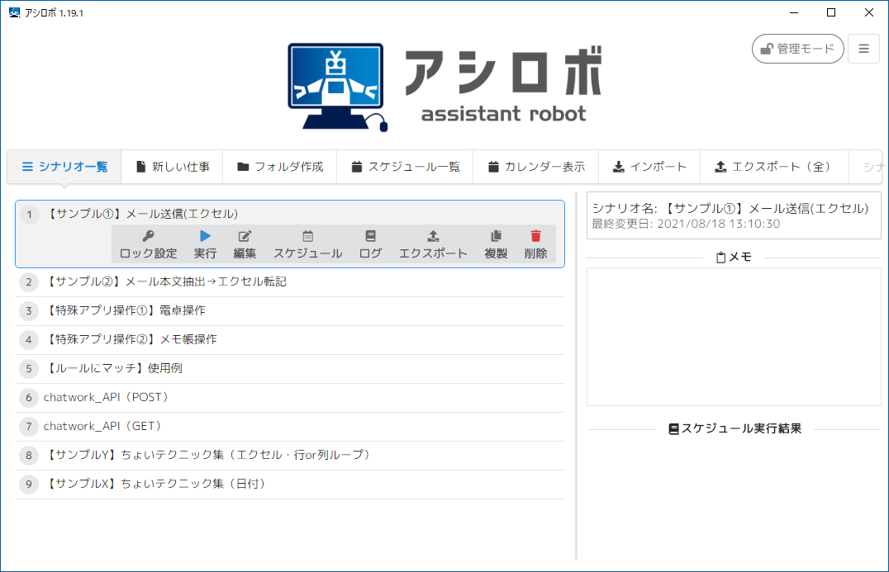The height and width of the screenshot is (572, 889).
Task: Open the スケジュール一覧 tab
Action: point(406,167)
